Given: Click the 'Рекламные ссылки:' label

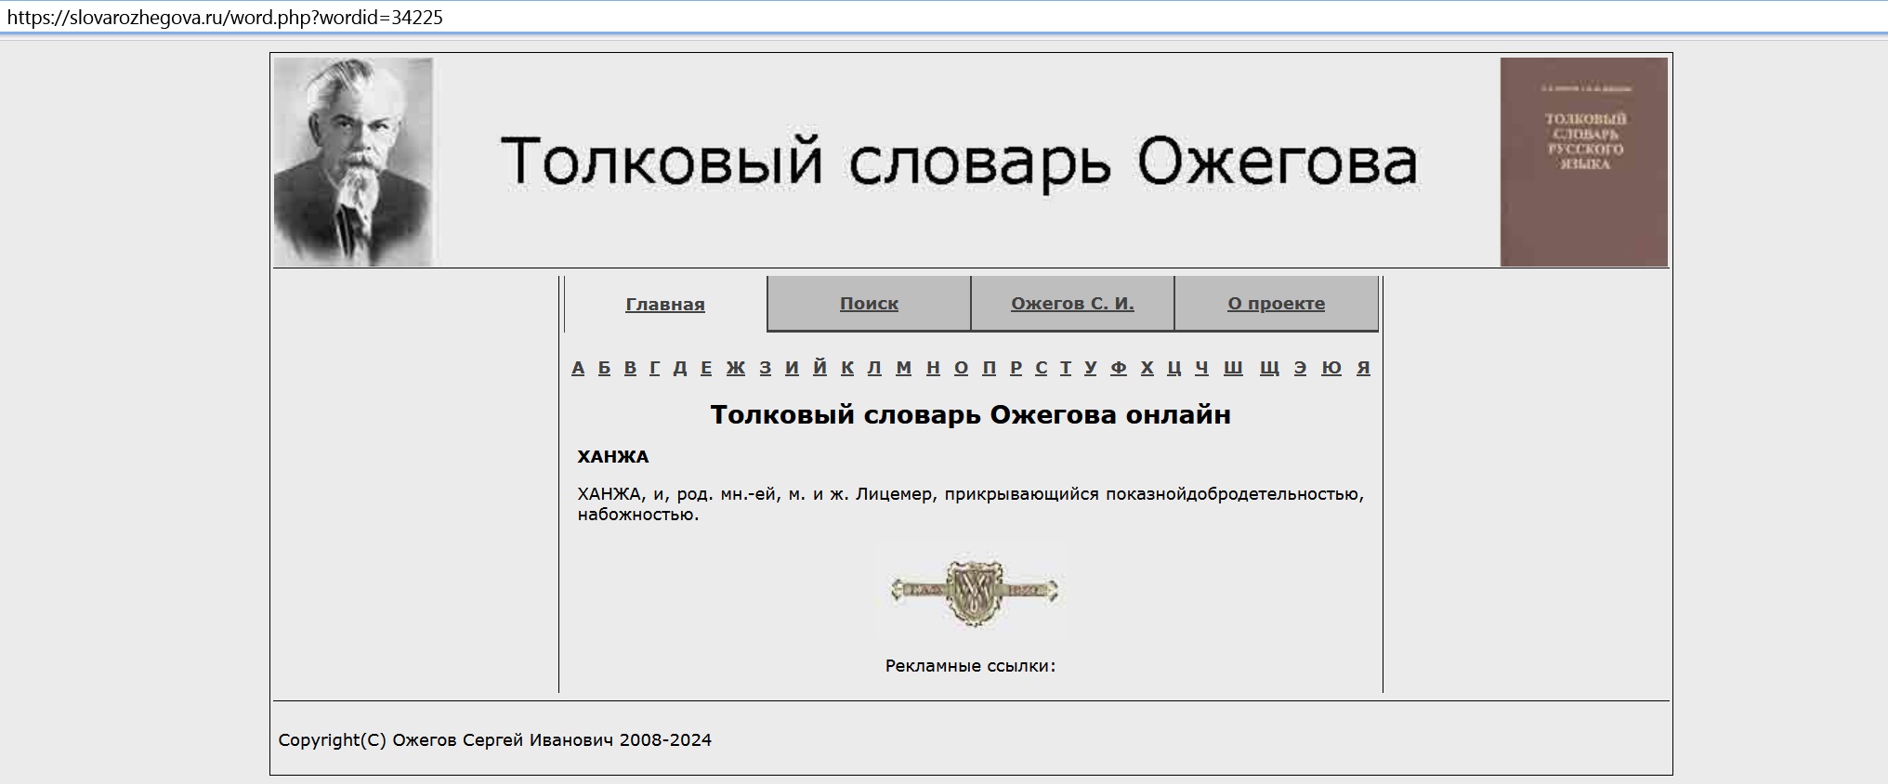Looking at the screenshot, I should pyautogui.click(x=970, y=666).
